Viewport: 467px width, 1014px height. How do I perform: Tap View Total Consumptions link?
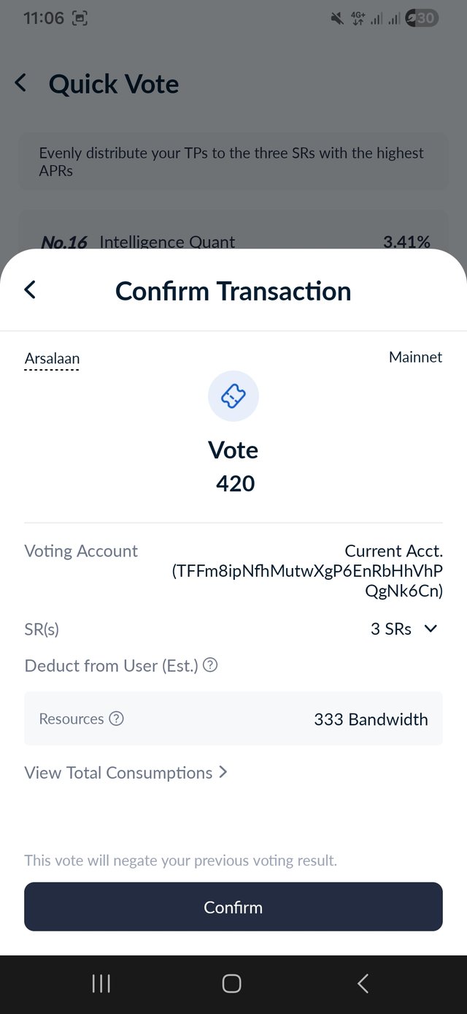pos(118,773)
